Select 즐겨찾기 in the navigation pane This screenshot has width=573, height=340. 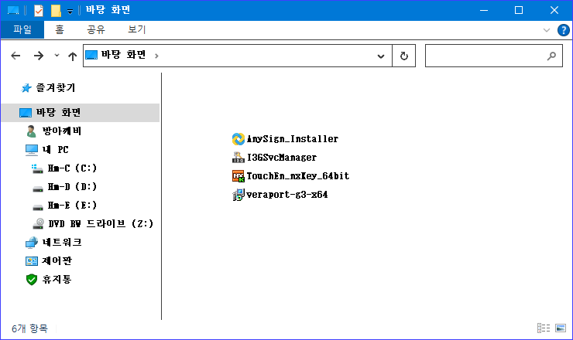coord(56,87)
